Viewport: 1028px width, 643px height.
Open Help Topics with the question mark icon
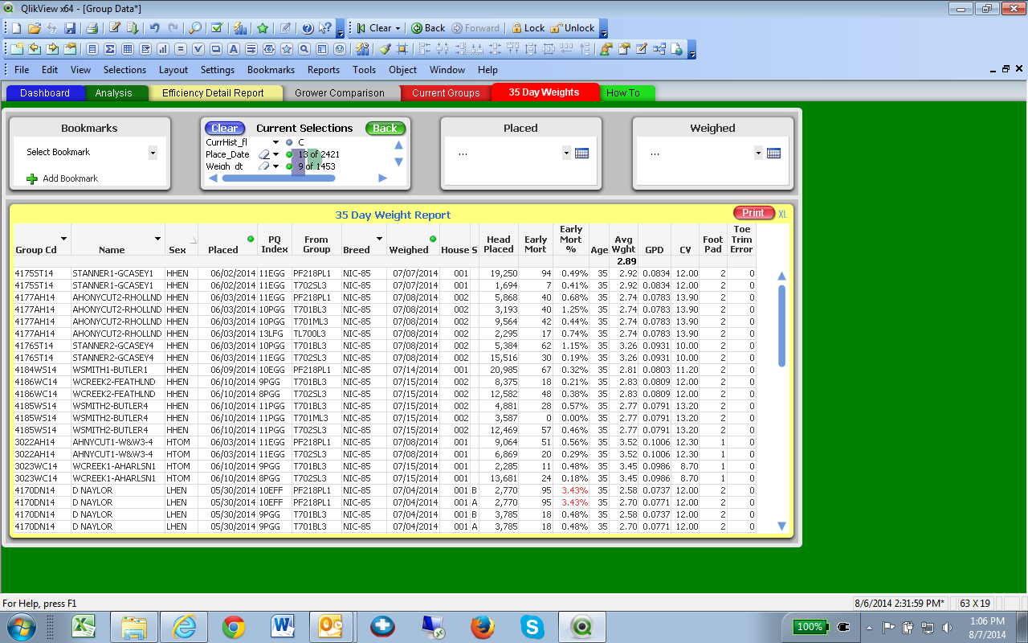pyautogui.click(x=307, y=28)
